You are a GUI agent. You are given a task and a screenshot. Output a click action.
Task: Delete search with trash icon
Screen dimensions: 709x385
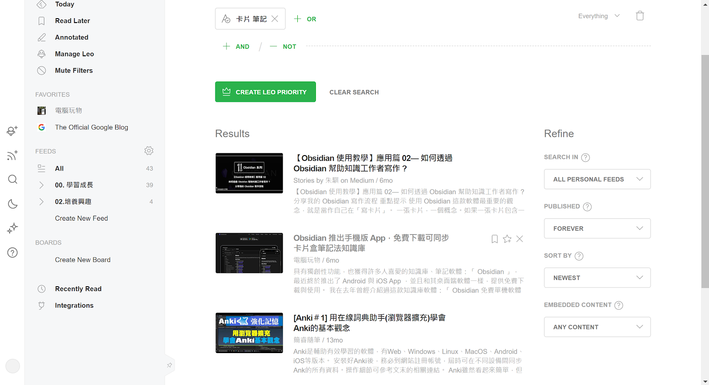click(x=640, y=16)
